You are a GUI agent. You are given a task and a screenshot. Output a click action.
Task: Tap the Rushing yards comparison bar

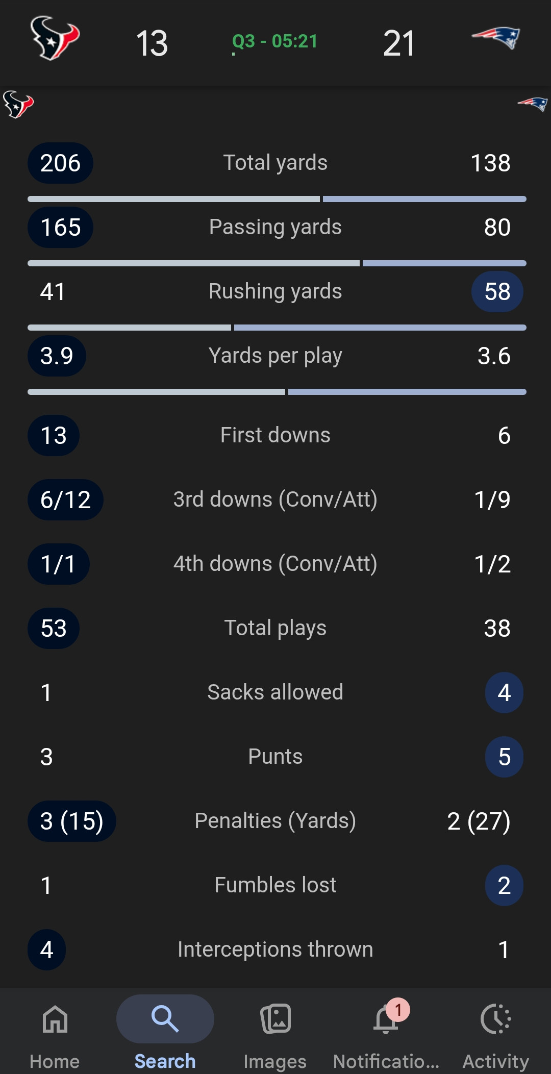(x=277, y=328)
